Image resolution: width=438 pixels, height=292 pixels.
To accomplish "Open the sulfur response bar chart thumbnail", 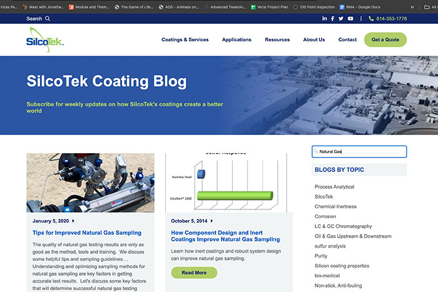I will pyautogui.click(x=227, y=183).
